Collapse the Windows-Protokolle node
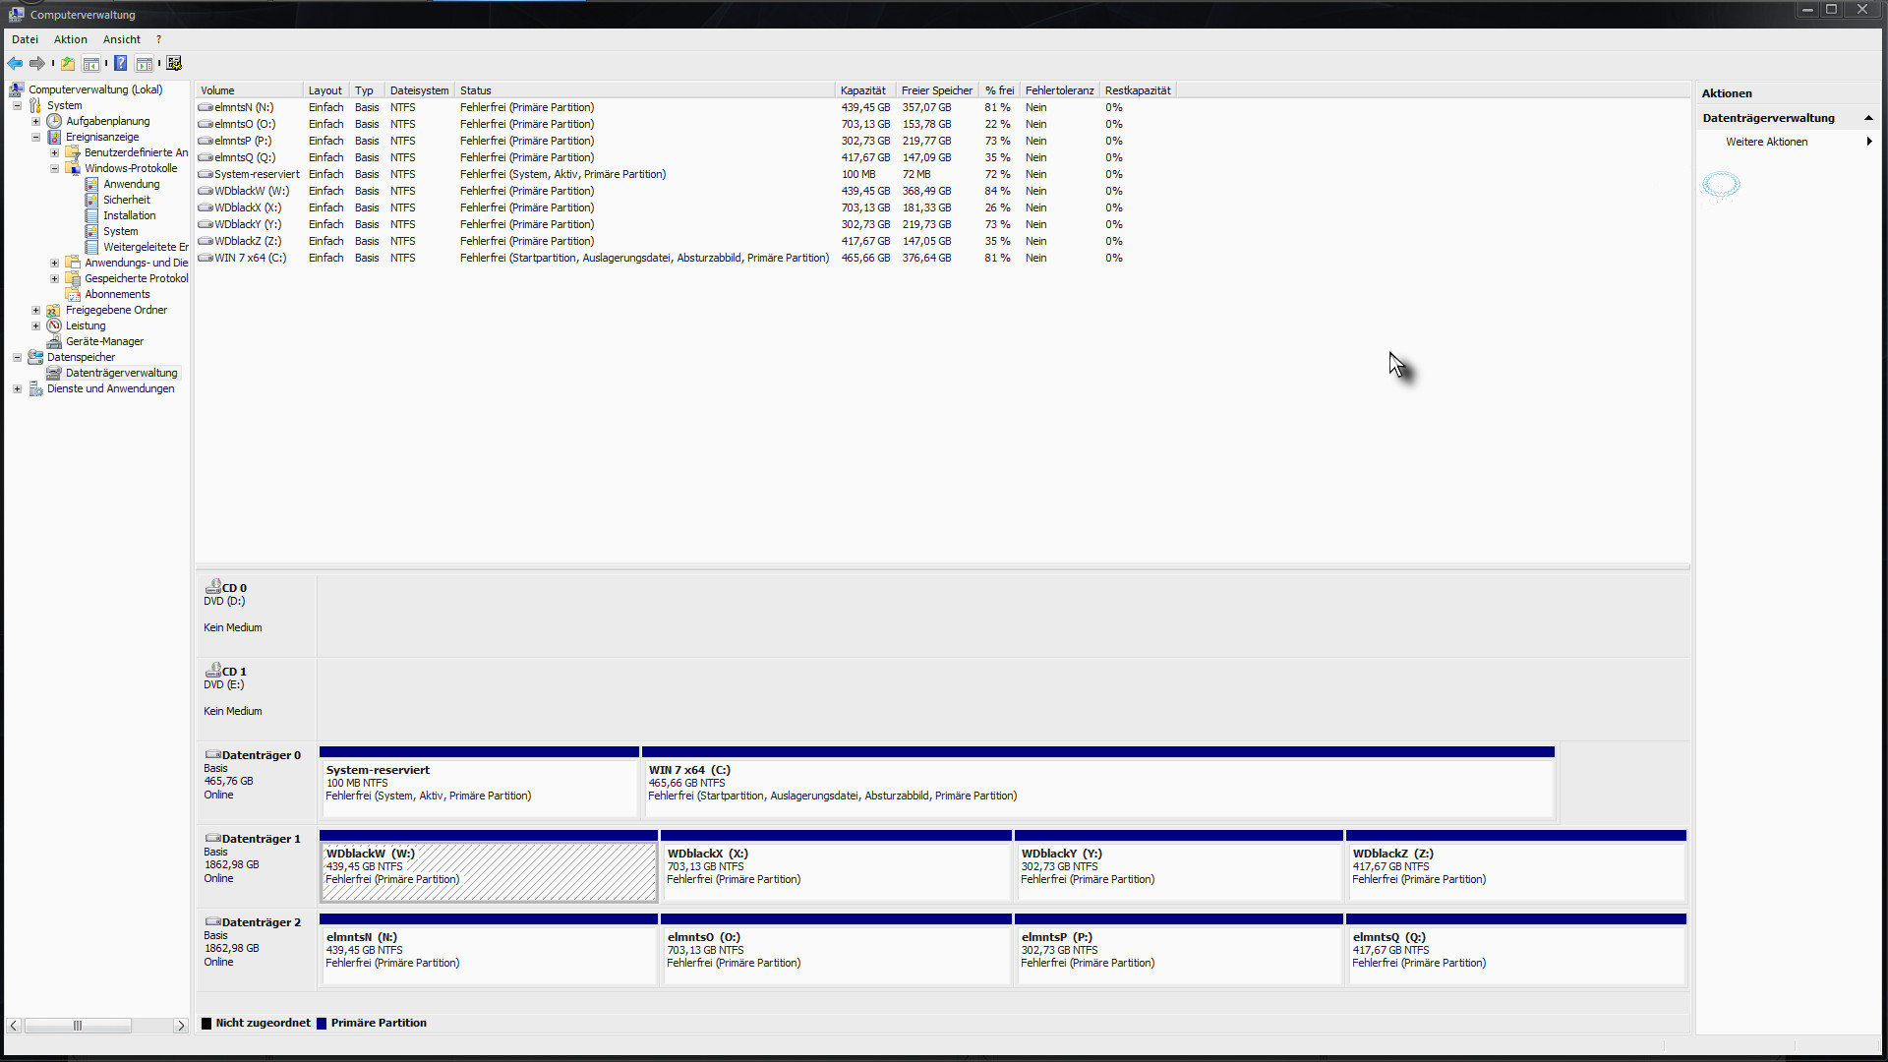Viewport: 1888px width, 1062px height. (x=55, y=168)
